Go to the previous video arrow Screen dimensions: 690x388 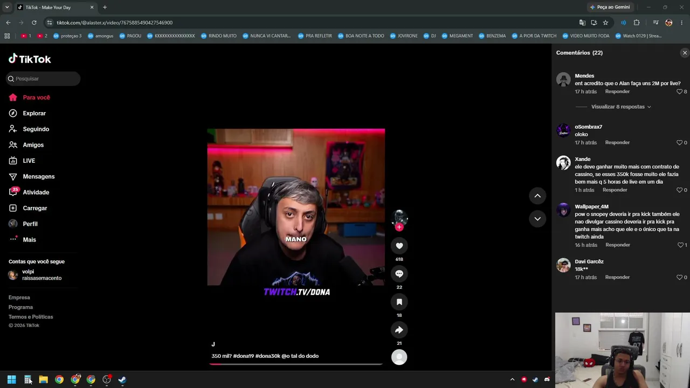tap(537, 196)
